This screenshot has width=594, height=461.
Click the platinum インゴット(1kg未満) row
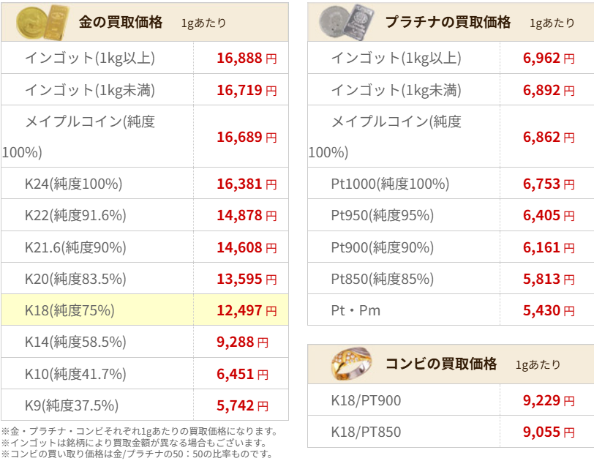(x=451, y=90)
